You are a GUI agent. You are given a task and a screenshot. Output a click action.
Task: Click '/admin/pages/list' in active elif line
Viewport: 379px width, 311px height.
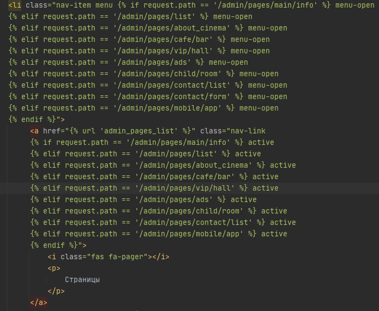tap(176, 154)
